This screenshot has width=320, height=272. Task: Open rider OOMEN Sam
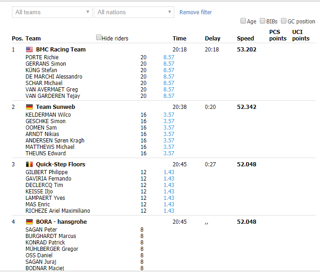coord(41,128)
